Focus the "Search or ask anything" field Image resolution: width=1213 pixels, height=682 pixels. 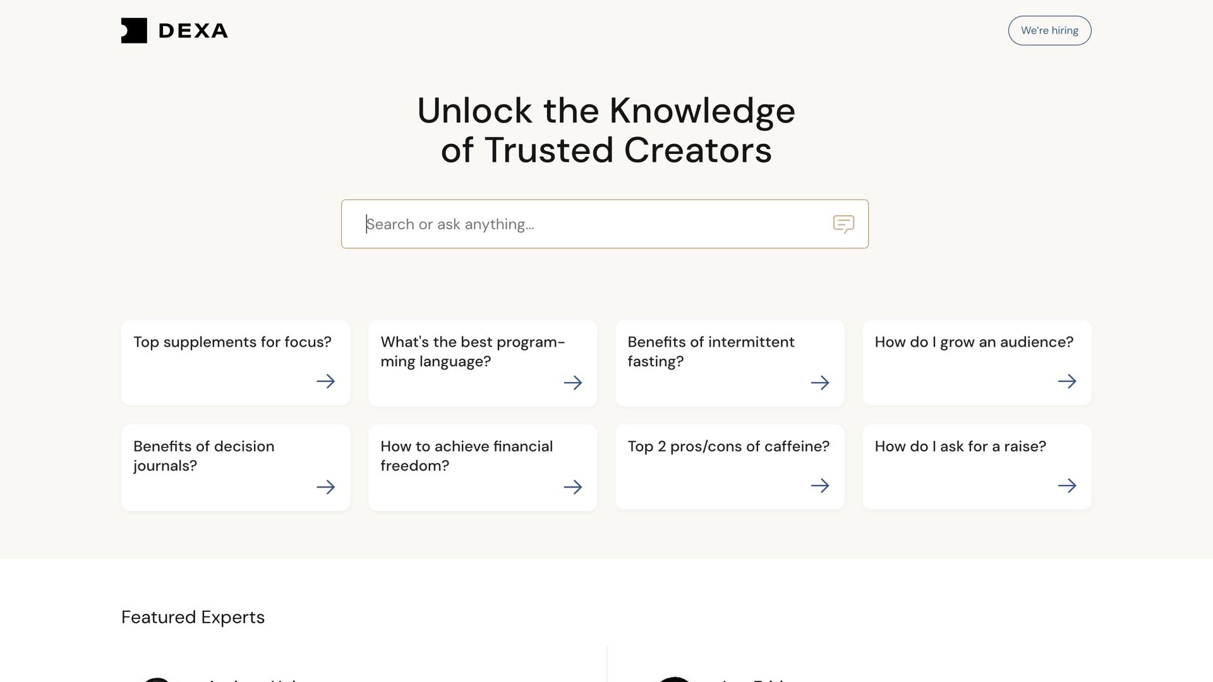point(588,224)
